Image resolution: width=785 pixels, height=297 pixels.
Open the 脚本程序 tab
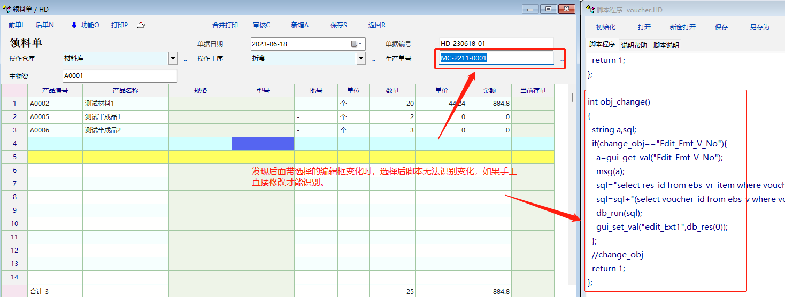(x=602, y=45)
